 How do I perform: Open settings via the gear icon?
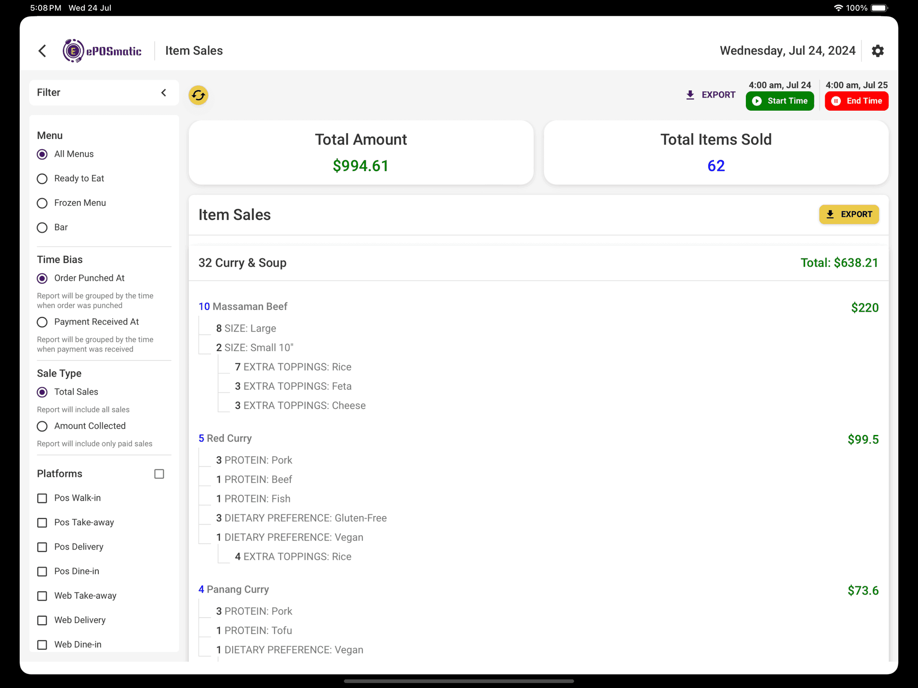[878, 51]
